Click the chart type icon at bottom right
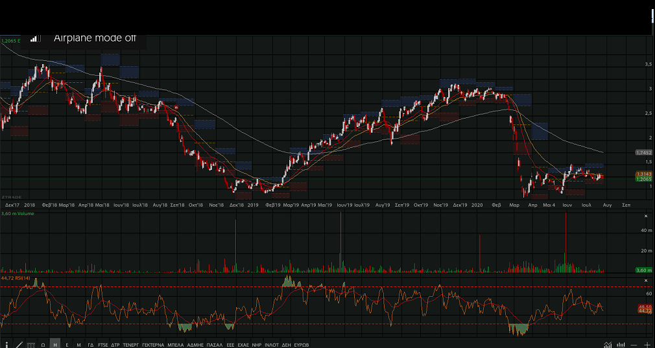 608,344
